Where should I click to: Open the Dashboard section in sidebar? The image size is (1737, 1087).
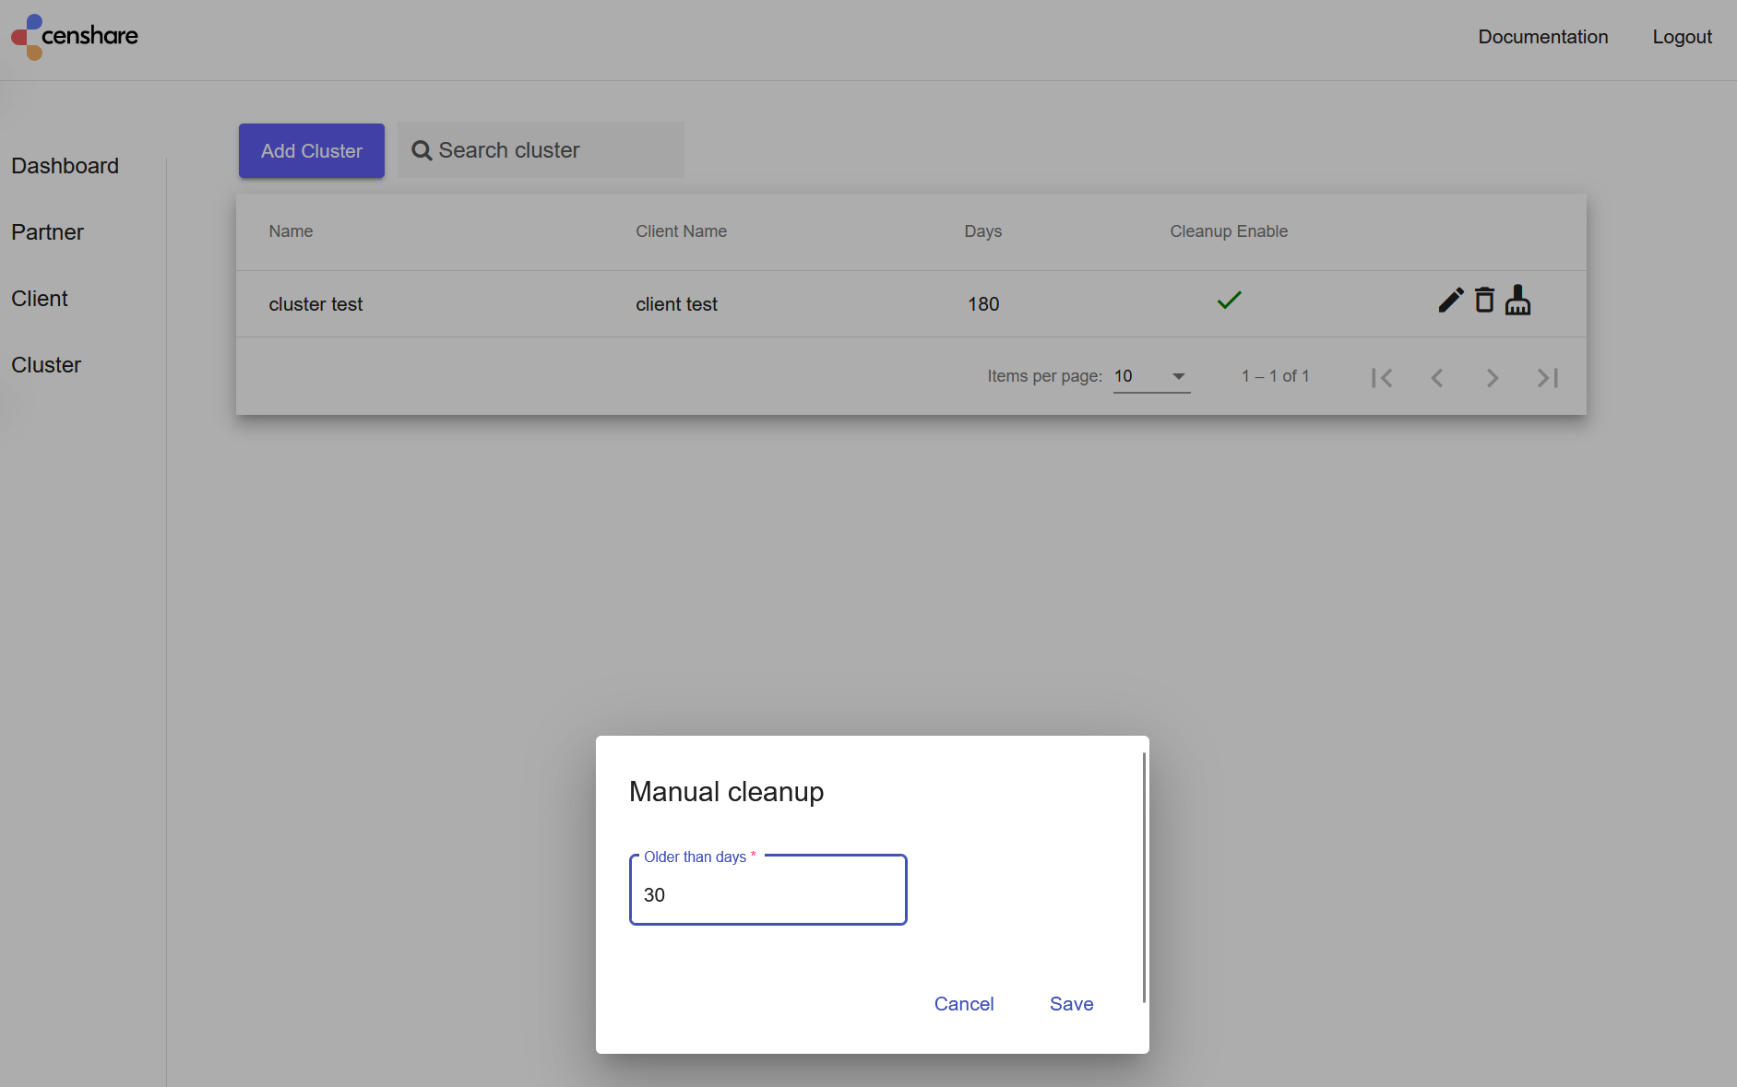pos(65,166)
